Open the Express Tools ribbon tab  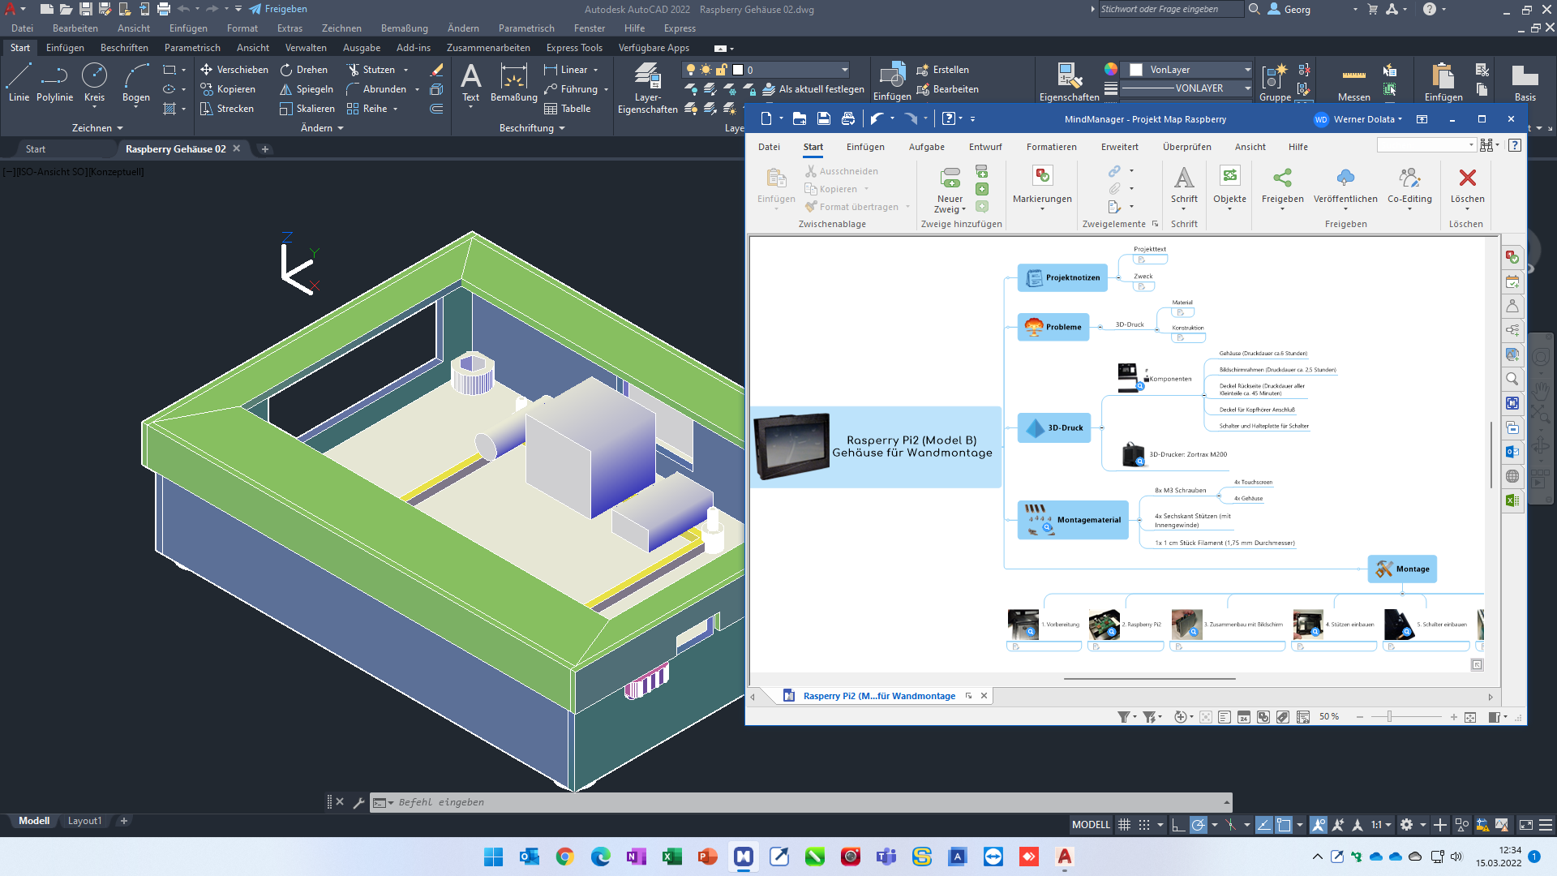pos(574,48)
